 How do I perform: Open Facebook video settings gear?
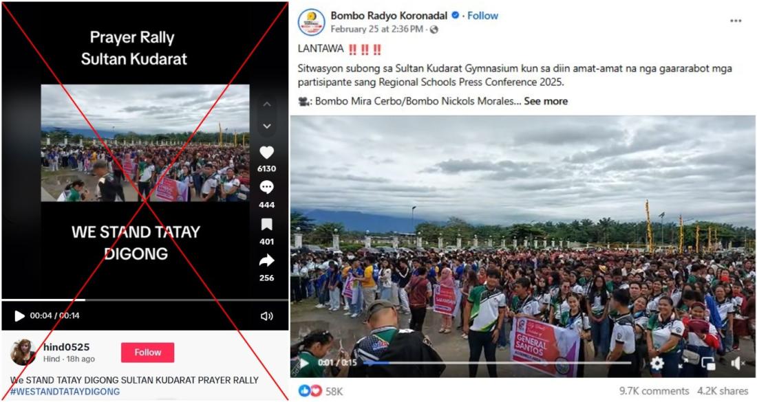pos(657,363)
